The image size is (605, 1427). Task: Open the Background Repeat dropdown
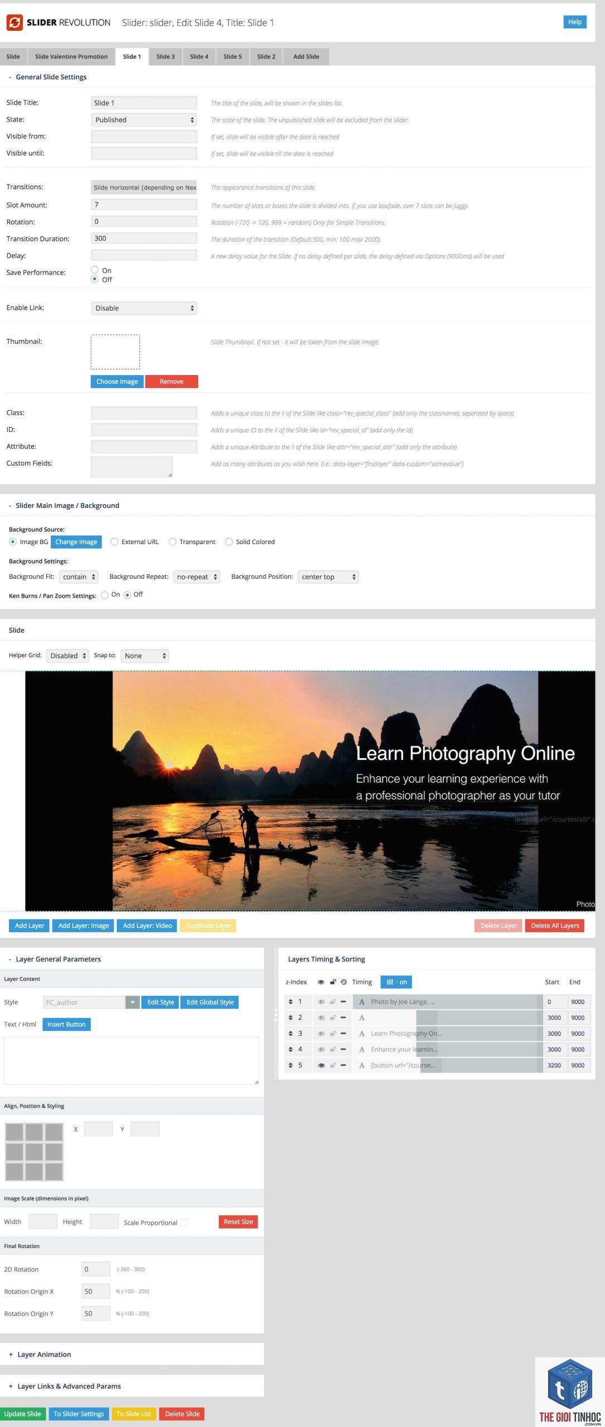tap(197, 577)
